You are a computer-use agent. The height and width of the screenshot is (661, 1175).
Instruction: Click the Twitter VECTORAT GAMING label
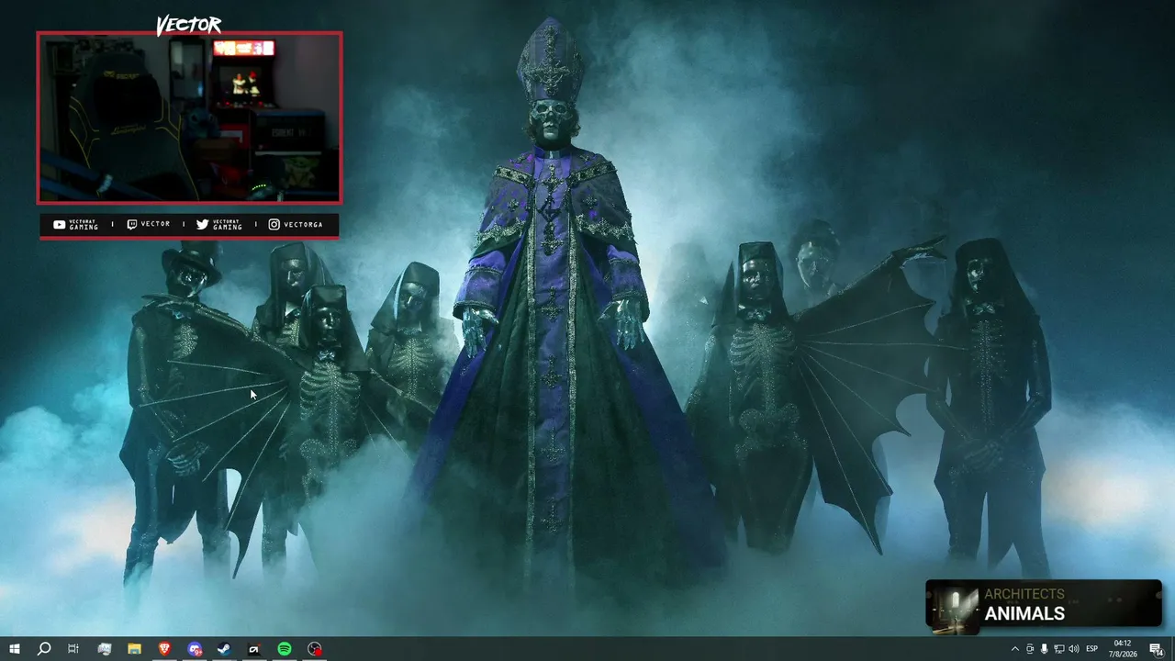pos(219,224)
